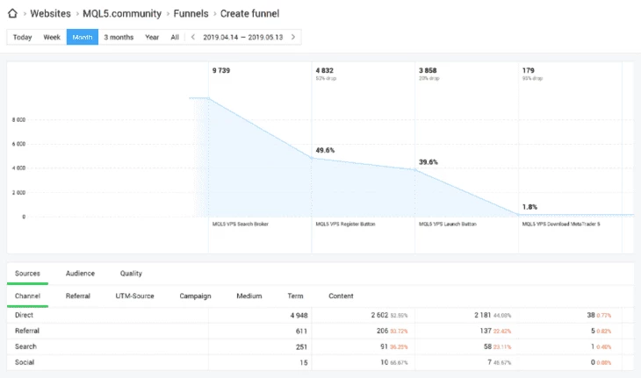641x378 pixels.
Task: Switch to the Audience tab
Action: pos(80,274)
